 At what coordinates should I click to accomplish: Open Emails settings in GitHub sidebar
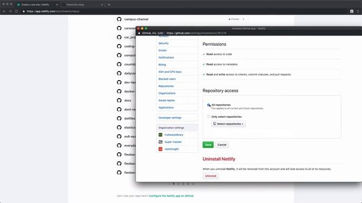click(x=162, y=50)
